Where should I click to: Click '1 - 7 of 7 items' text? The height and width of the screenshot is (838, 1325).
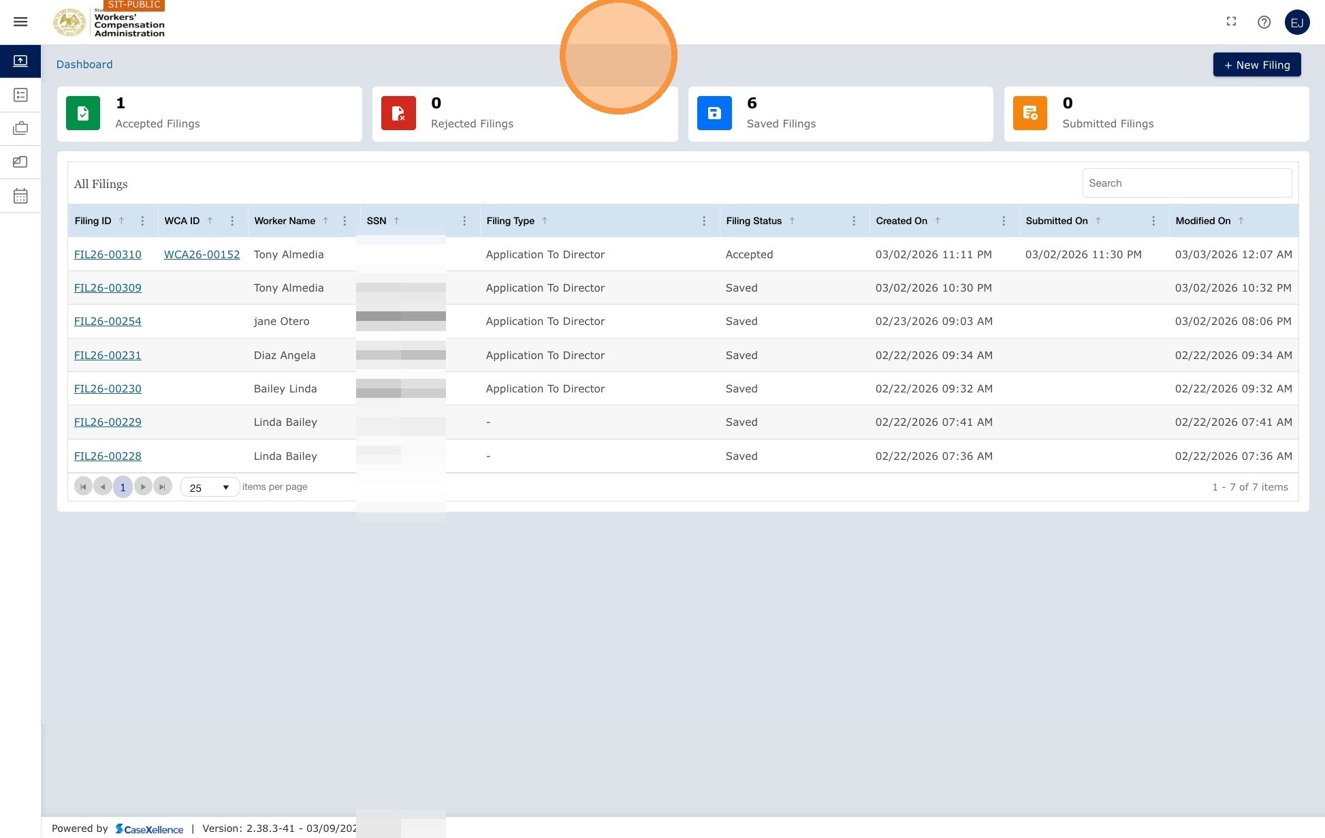click(1250, 486)
